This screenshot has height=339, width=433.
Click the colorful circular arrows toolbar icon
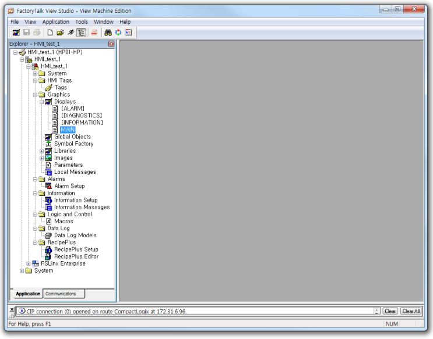pyautogui.click(x=118, y=33)
